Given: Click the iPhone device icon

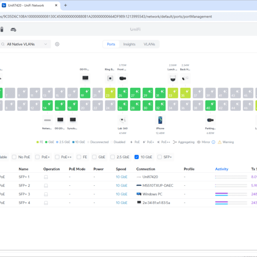Looking at the screenshot, I should tap(160, 120).
